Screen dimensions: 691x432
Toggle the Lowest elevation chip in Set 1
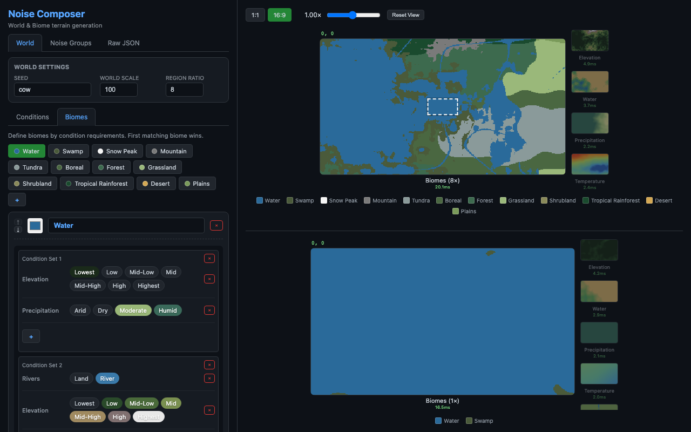84,272
